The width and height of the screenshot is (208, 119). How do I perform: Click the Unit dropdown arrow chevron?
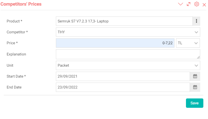tap(196, 65)
